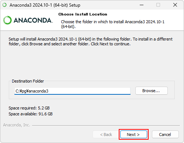The height and width of the screenshot is (143, 184).
Task: Click the greyed-out maximize window button
Action: point(158,5)
